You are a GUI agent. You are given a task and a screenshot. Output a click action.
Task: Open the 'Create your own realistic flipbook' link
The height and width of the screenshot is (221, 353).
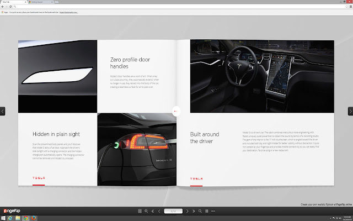coord(326,204)
